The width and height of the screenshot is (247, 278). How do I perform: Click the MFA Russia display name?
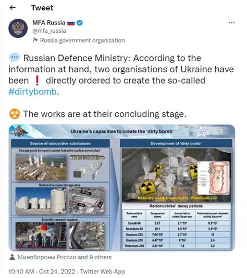[x=49, y=23]
